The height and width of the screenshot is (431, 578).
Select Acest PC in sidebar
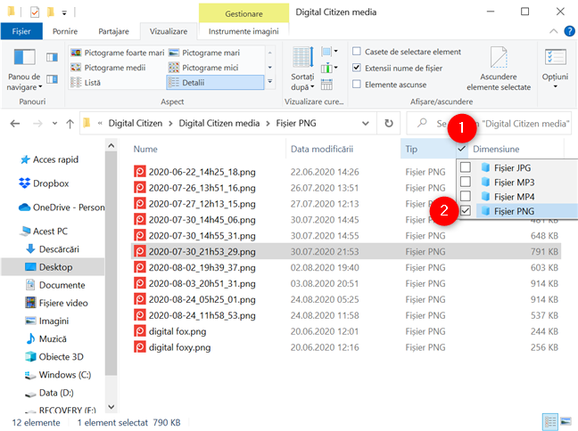click(x=45, y=232)
